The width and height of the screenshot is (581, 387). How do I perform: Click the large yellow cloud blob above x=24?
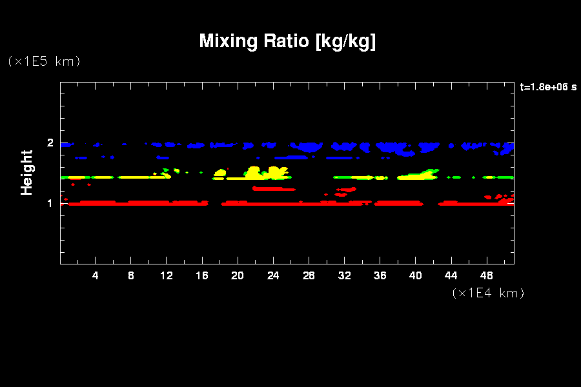coord(276,173)
